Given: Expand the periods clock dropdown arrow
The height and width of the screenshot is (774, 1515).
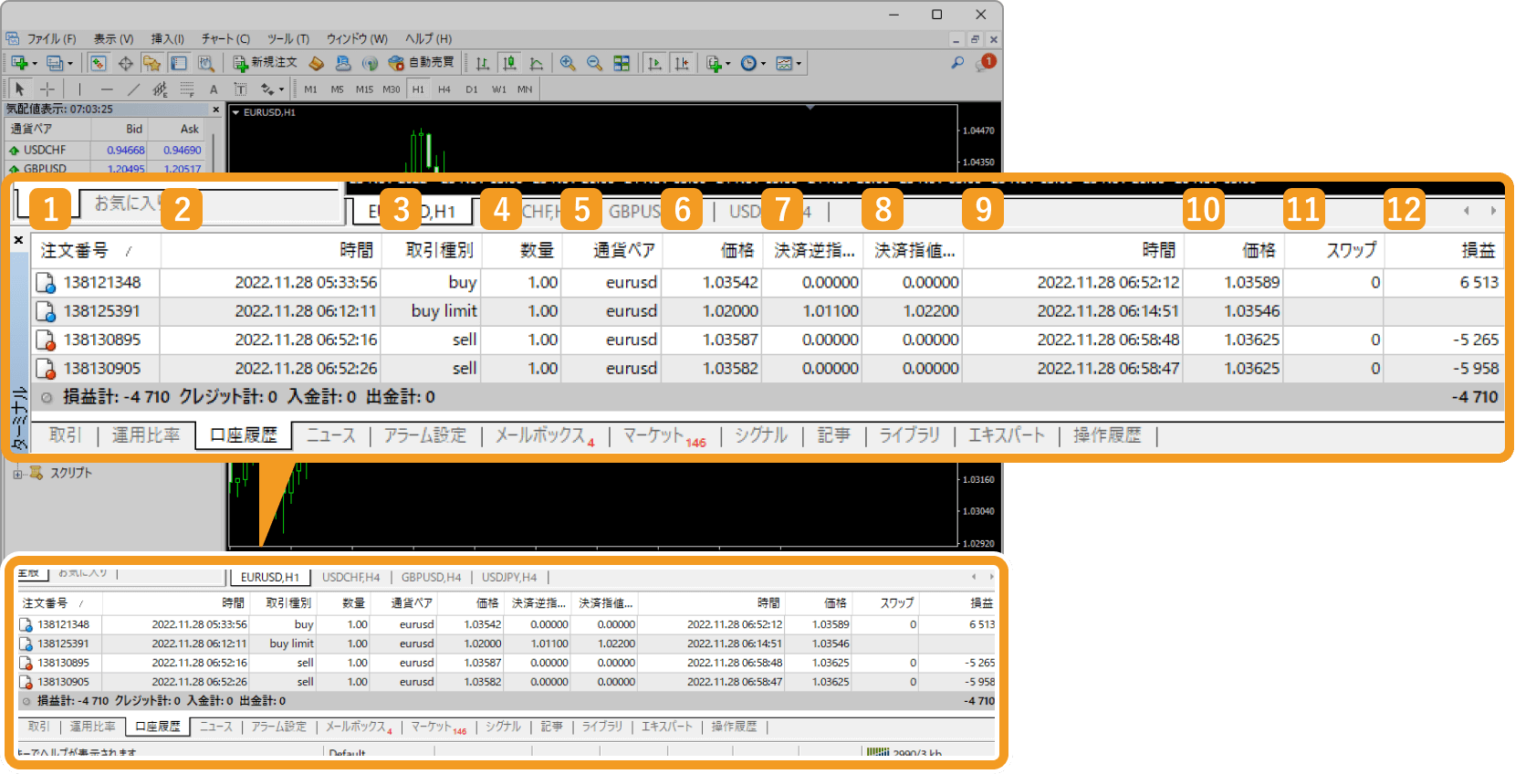Looking at the screenshot, I should tap(763, 64).
